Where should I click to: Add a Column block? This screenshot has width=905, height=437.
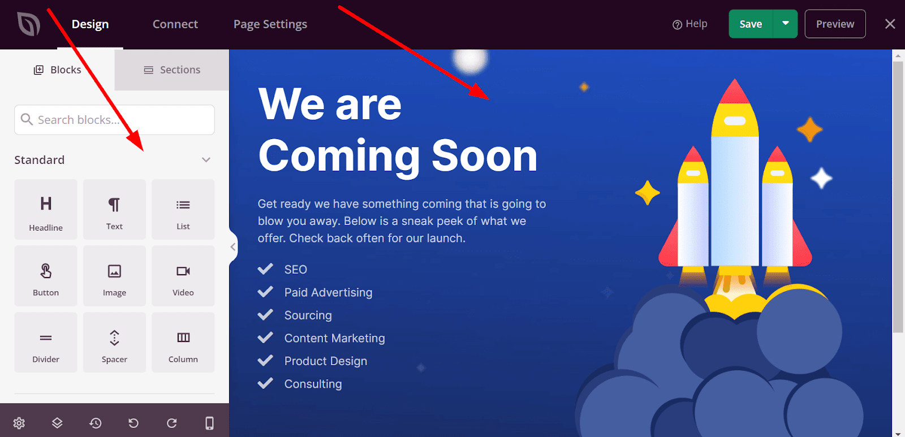[183, 343]
